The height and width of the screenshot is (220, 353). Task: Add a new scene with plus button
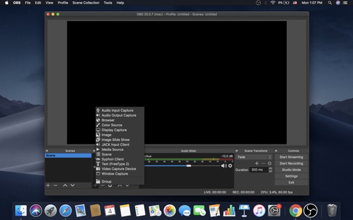(x=48, y=185)
